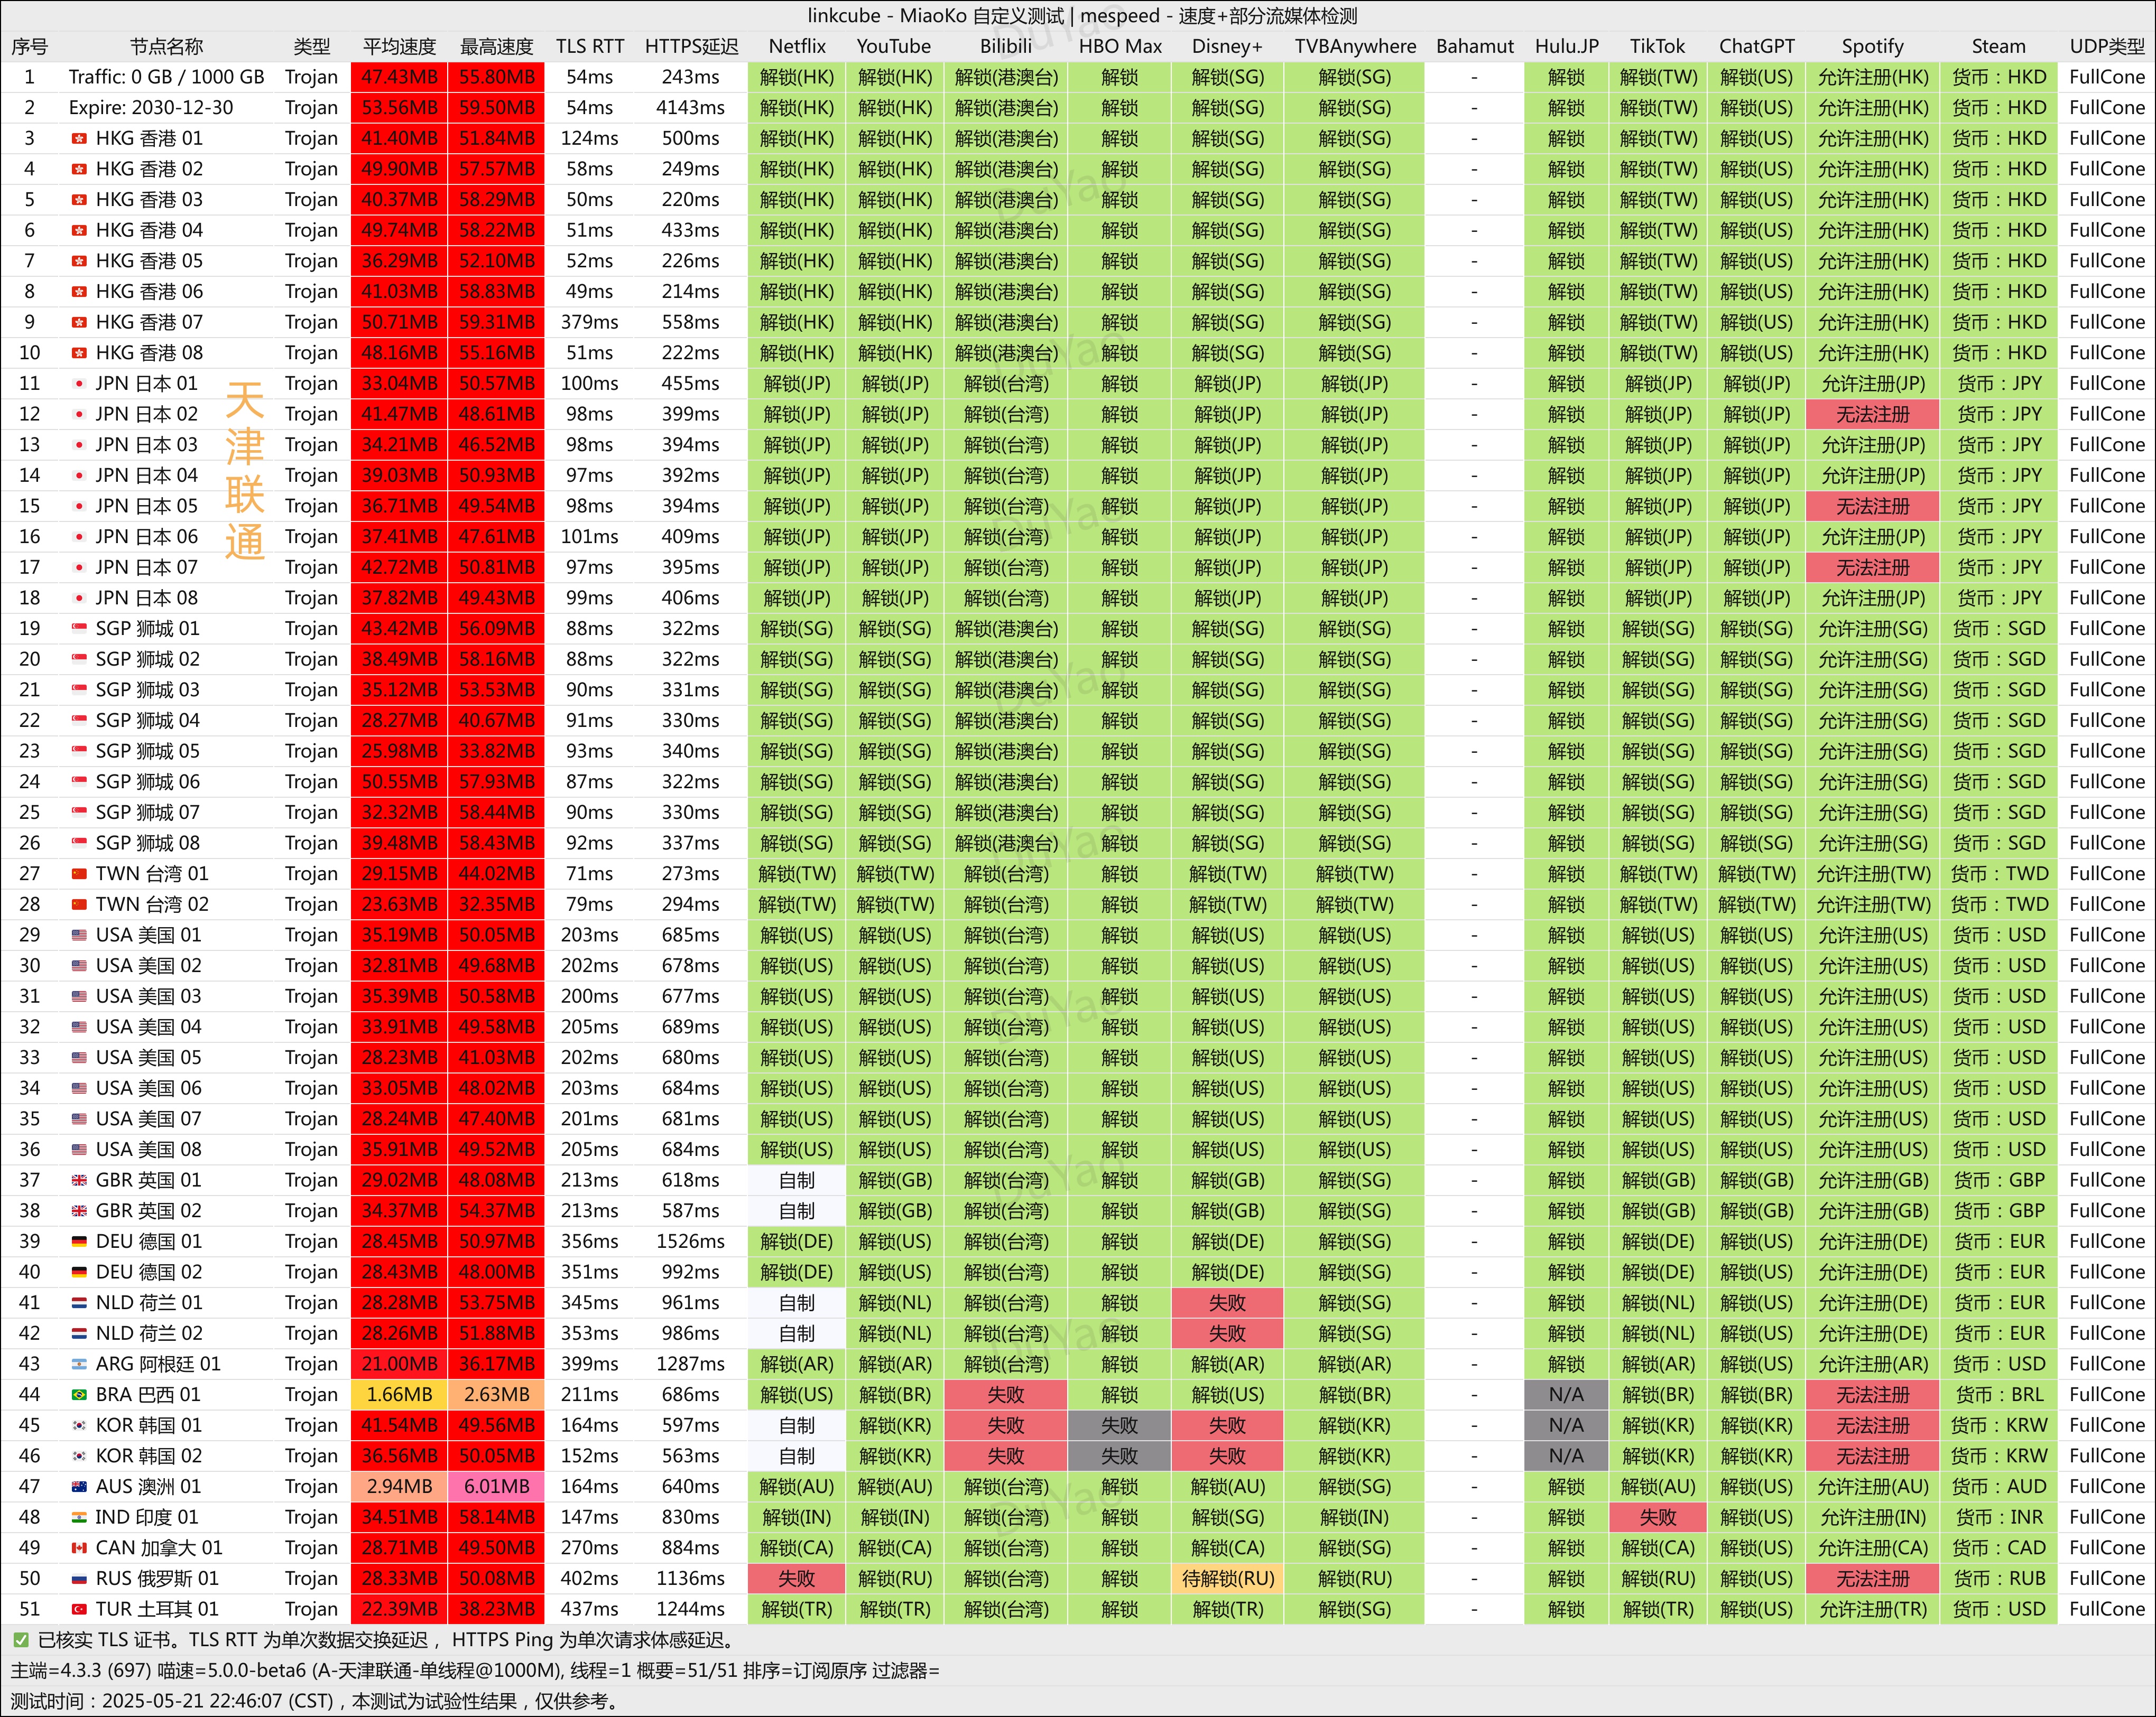Click the TikTok column header
The height and width of the screenshot is (1717, 2156).
(x=1657, y=47)
